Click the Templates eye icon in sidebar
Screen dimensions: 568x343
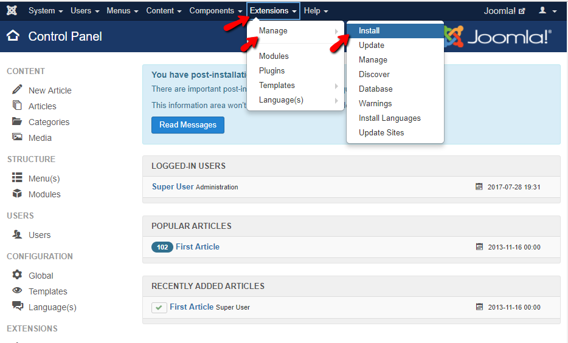[17, 291]
